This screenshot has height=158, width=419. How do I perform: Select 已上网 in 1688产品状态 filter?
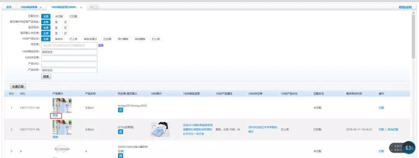(x=73, y=39)
